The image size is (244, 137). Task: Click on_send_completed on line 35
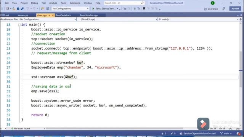coord(126,105)
